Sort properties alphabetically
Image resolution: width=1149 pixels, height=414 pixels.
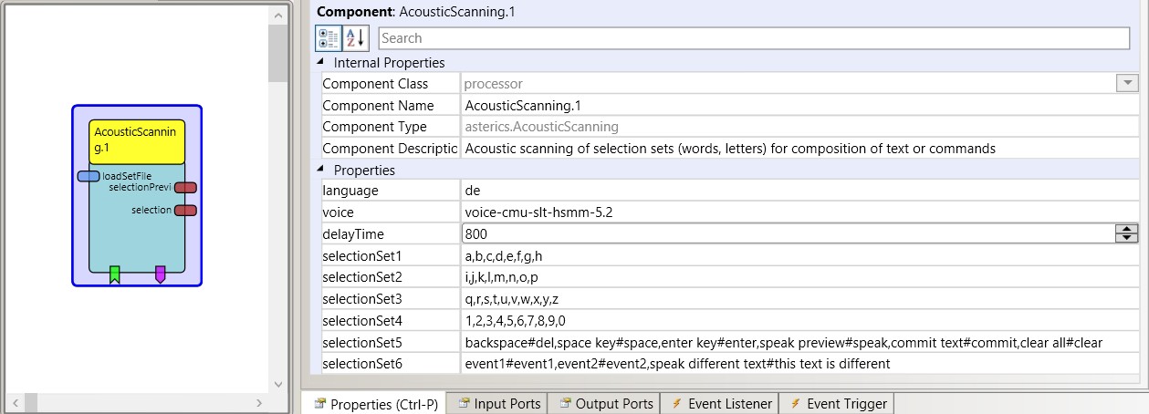[356, 38]
